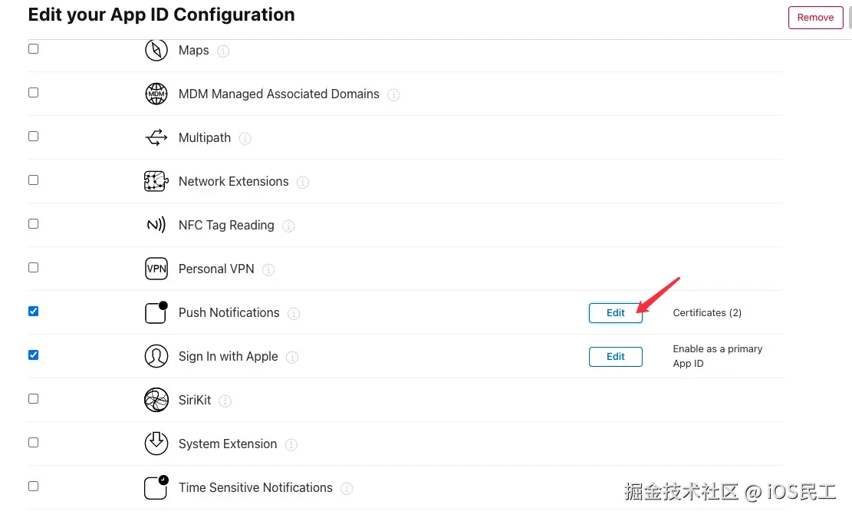Edit the Push Notifications certificates
The height and width of the screenshot is (518, 852).
pos(616,312)
